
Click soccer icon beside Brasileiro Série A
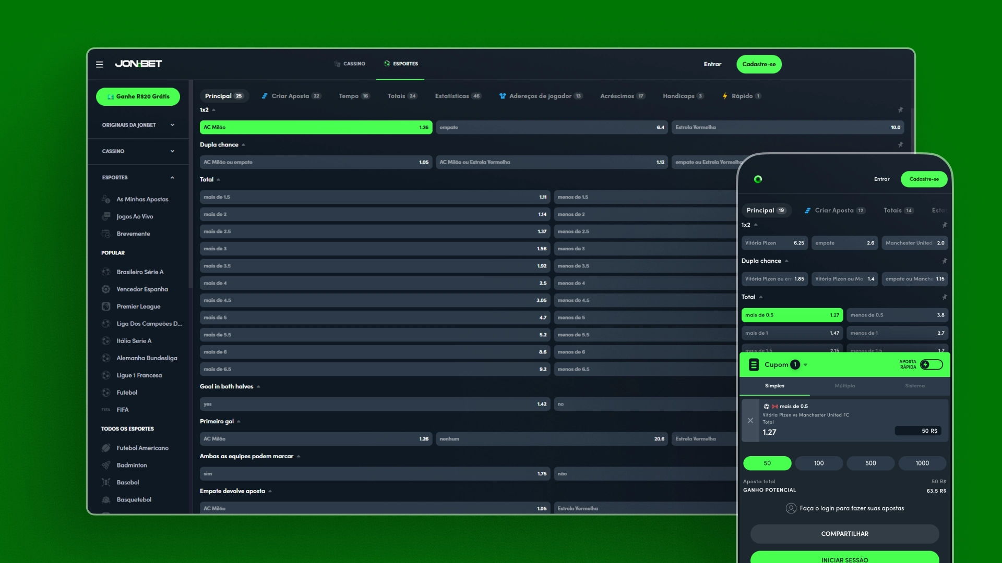tap(106, 272)
